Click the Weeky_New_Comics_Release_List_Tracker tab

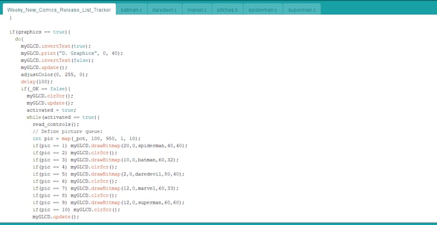click(x=59, y=10)
